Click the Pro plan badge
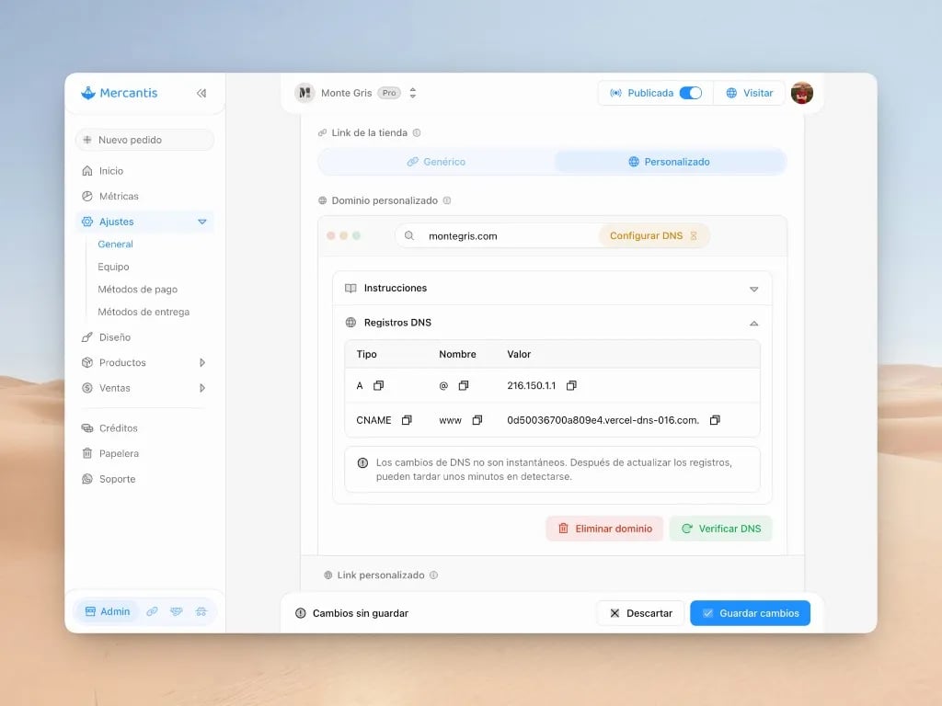Screen dimensions: 942x706 click(x=389, y=93)
